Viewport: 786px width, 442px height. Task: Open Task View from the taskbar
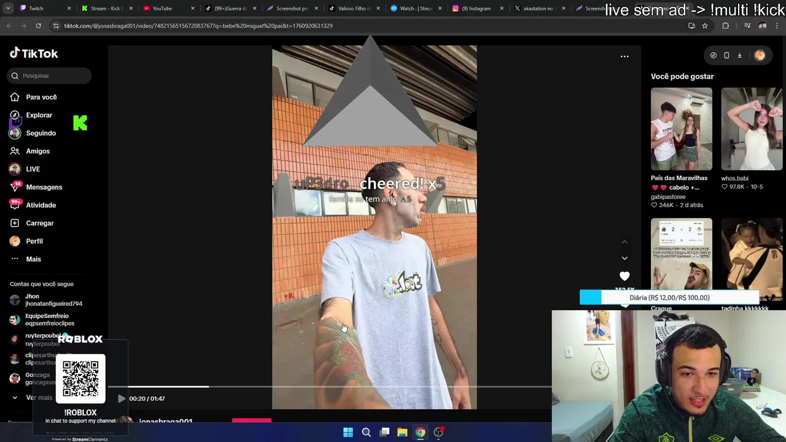384,432
